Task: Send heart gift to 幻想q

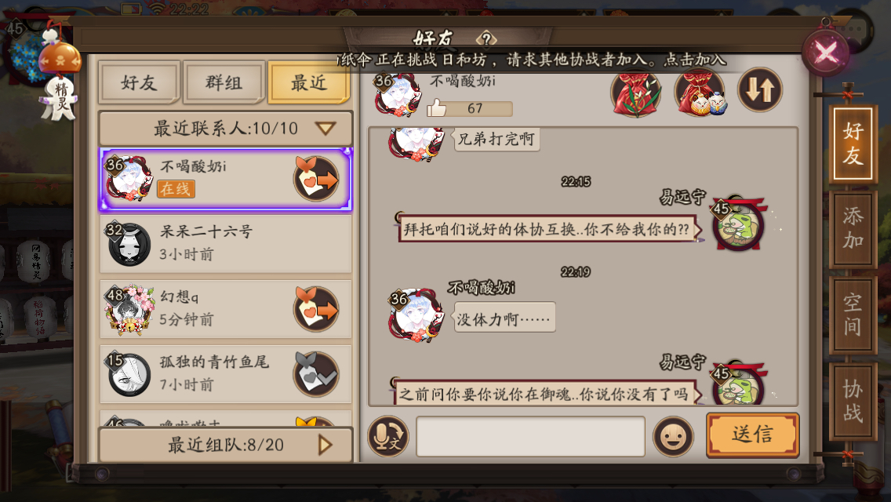Action: tap(317, 309)
